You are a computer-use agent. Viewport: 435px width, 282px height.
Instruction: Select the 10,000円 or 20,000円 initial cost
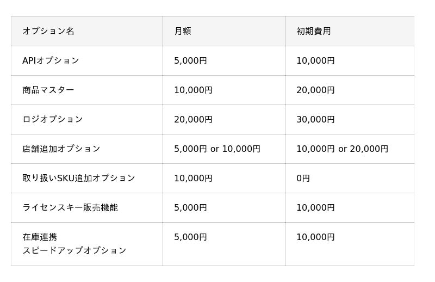tap(342, 149)
